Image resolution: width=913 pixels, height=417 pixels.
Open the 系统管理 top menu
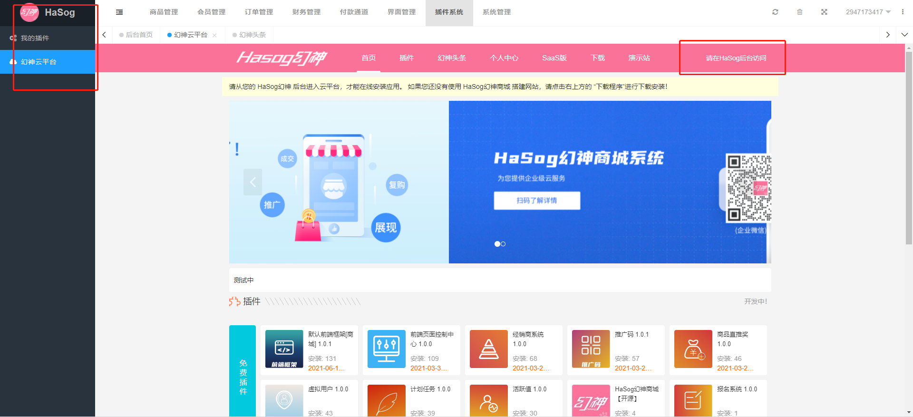[x=496, y=12]
